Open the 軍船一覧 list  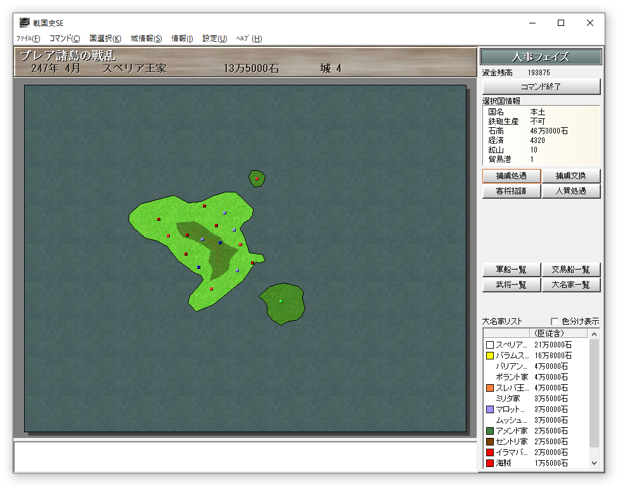pyautogui.click(x=512, y=270)
